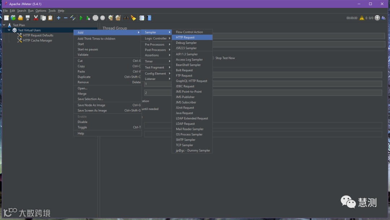Click the Clear All results icon
Image resolution: width=390 pixels, height=220 pixels.
pos(118,18)
